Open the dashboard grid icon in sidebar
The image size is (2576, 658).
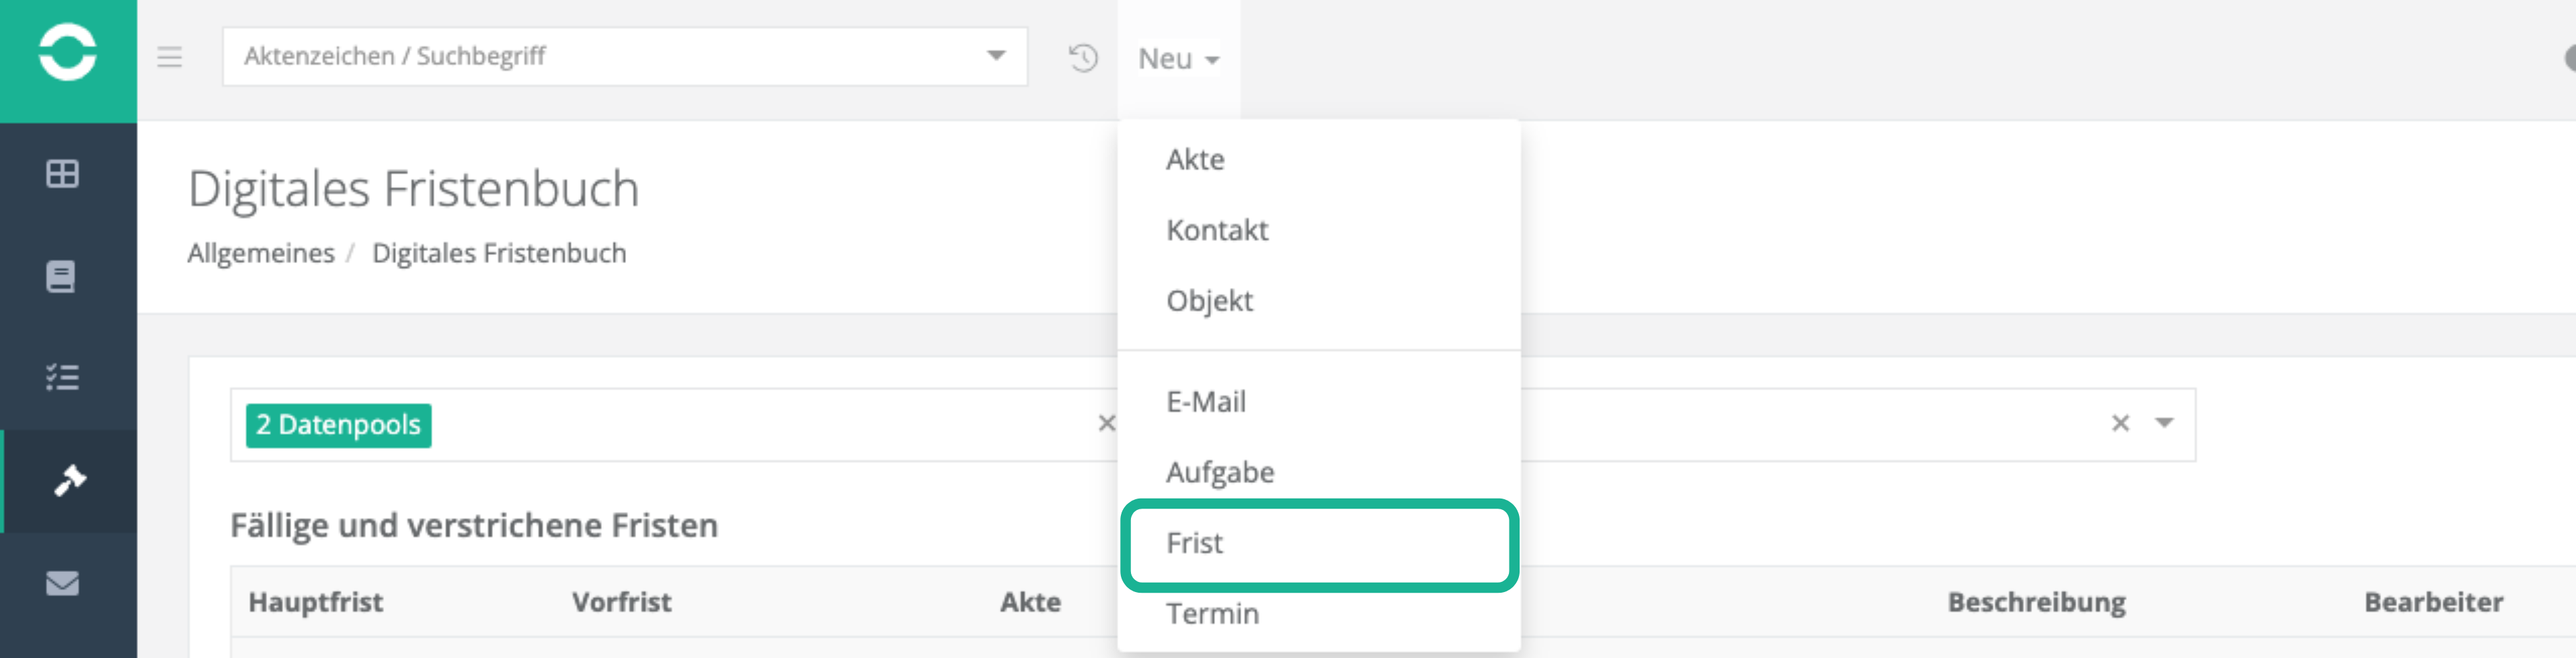(x=62, y=174)
